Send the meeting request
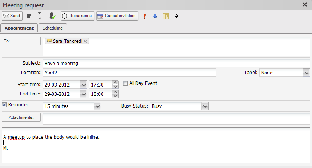This screenshot has width=312, height=168. (12, 16)
